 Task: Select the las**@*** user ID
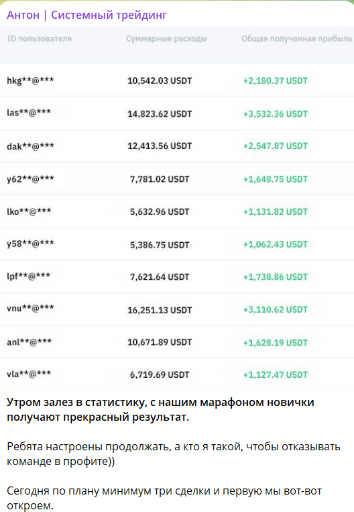[x=29, y=113]
